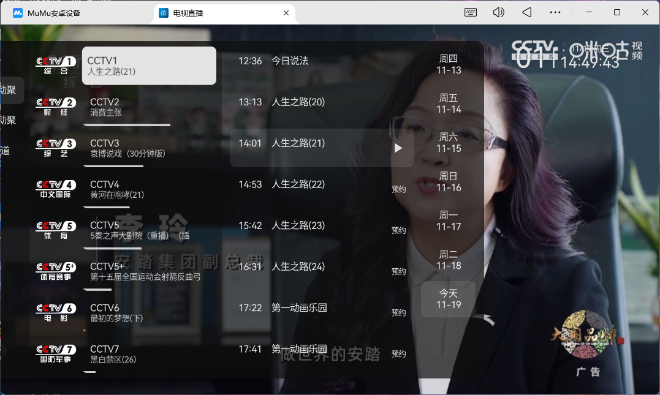Image resolution: width=660 pixels, height=395 pixels.
Task: Select CCTV7 黑白禁区(26) channel
Action: 149,354
